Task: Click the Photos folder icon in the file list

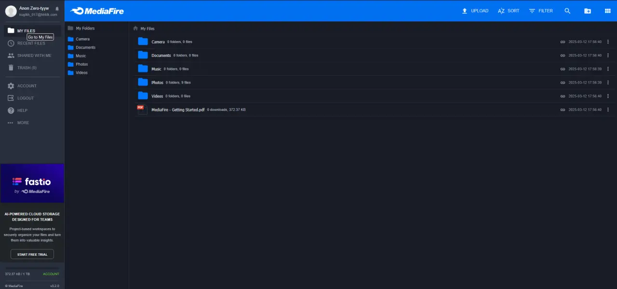Action: [143, 82]
